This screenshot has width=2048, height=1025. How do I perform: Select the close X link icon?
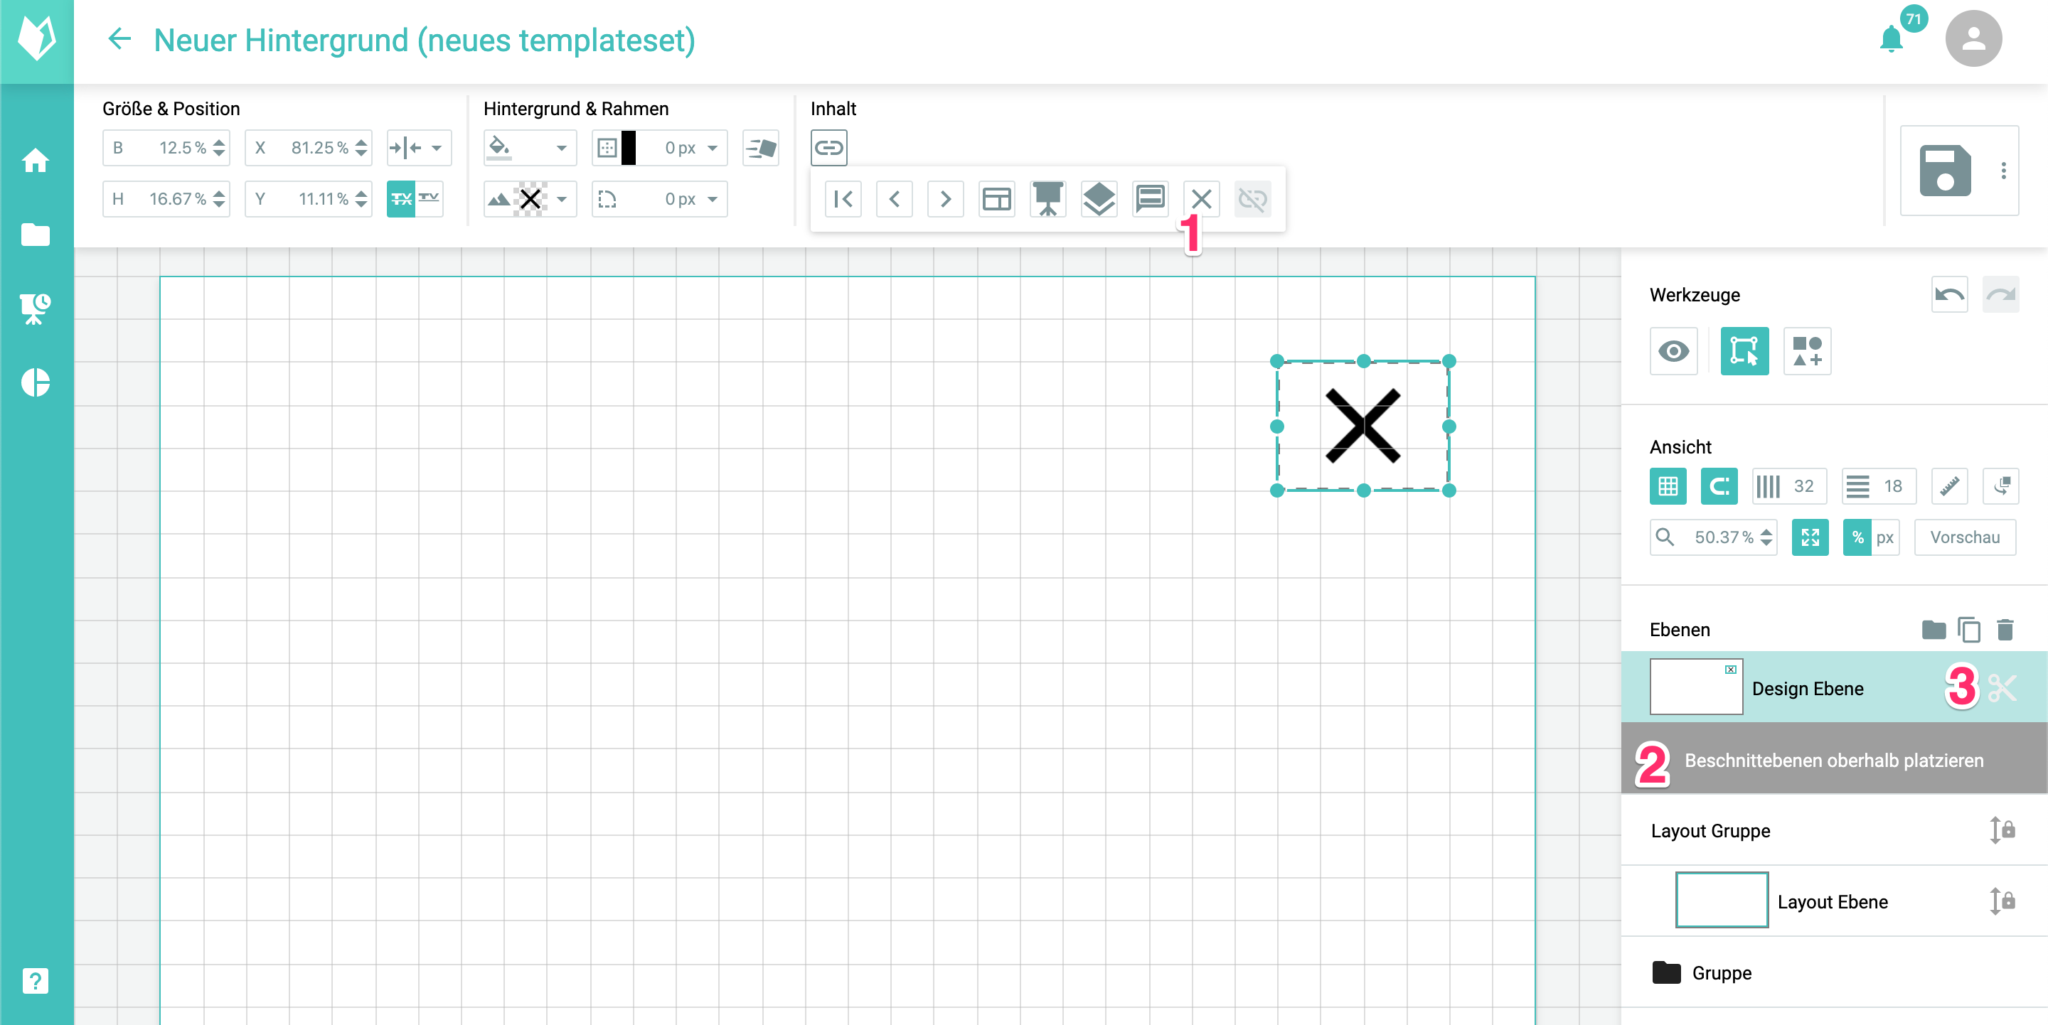tap(1201, 198)
